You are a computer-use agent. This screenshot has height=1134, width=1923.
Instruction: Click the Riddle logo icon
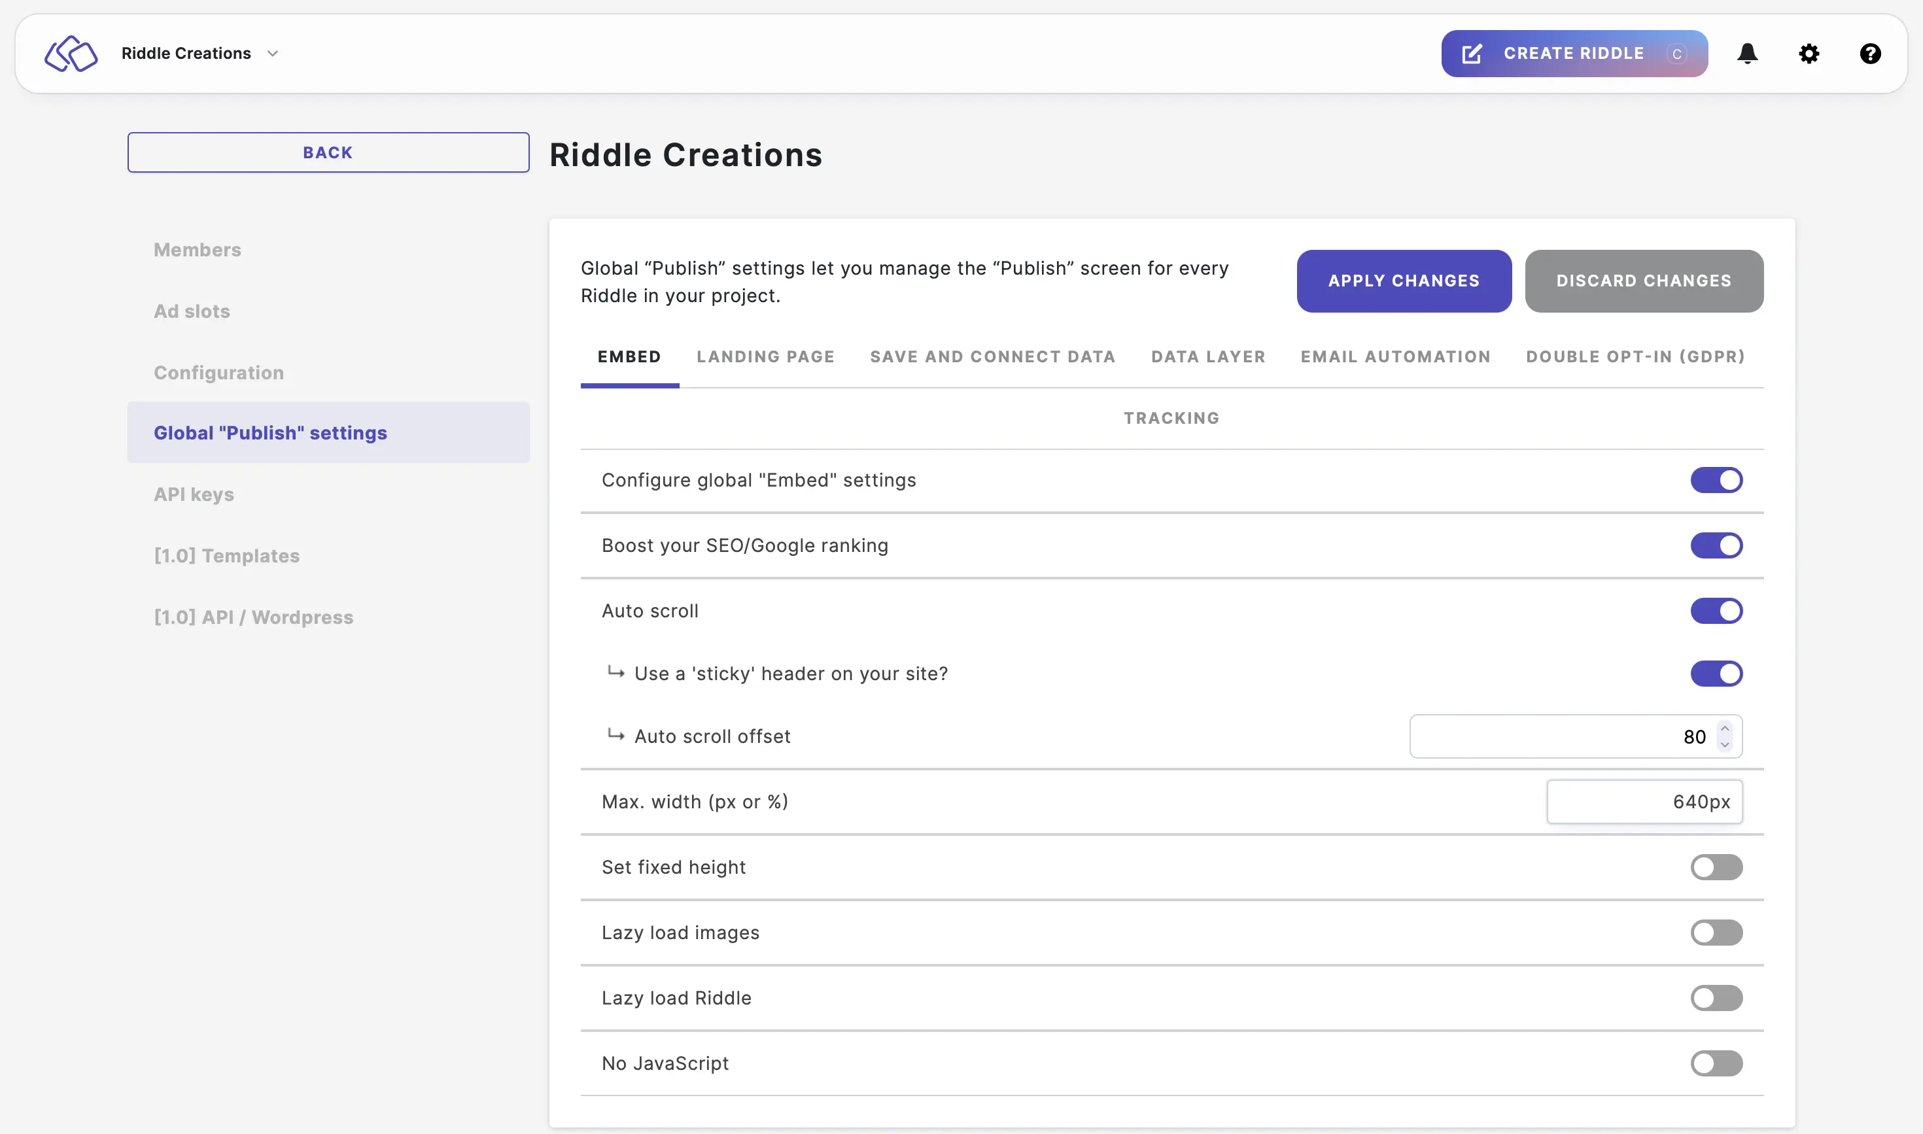[x=71, y=54]
